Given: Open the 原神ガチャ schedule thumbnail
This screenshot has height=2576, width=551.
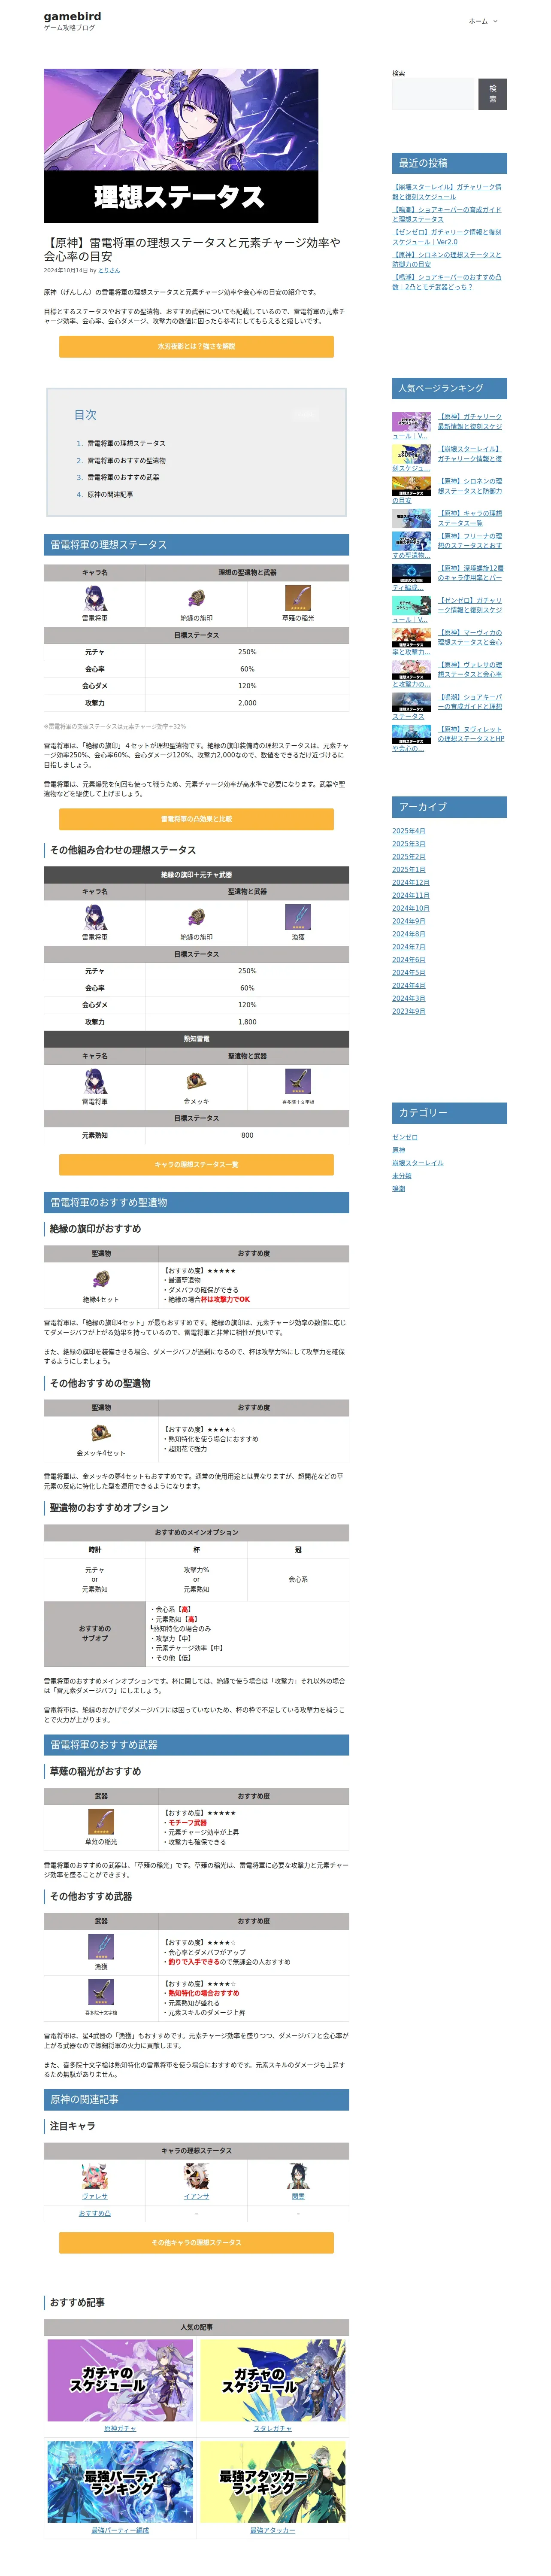Looking at the screenshot, I should coord(120,2381).
